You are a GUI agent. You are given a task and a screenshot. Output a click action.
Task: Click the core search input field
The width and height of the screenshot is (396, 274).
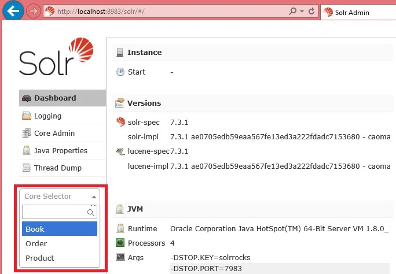pyautogui.click(x=60, y=212)
